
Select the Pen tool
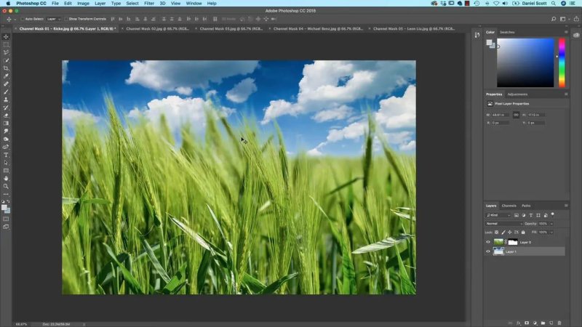[6, 147]
